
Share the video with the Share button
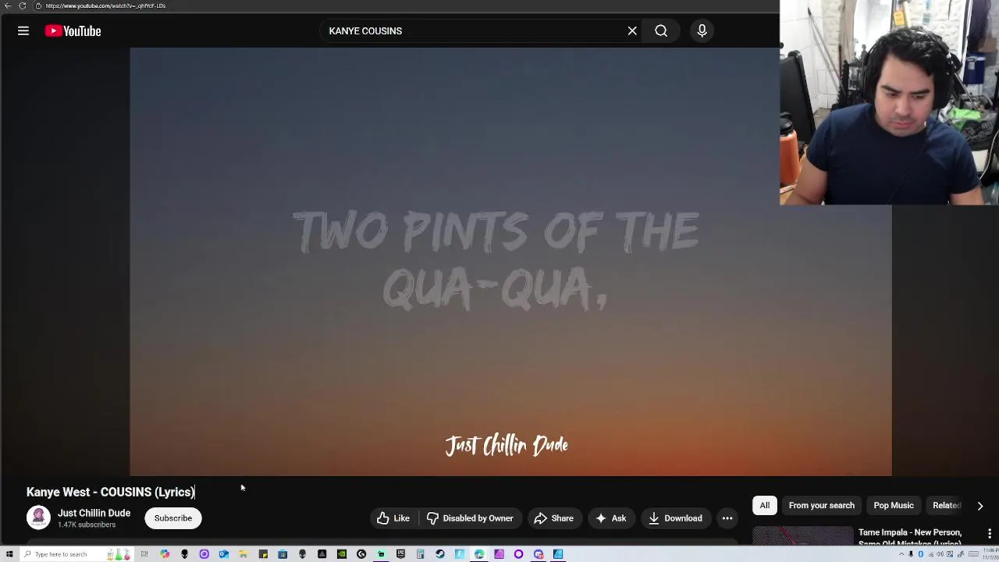tap(554, 518)
